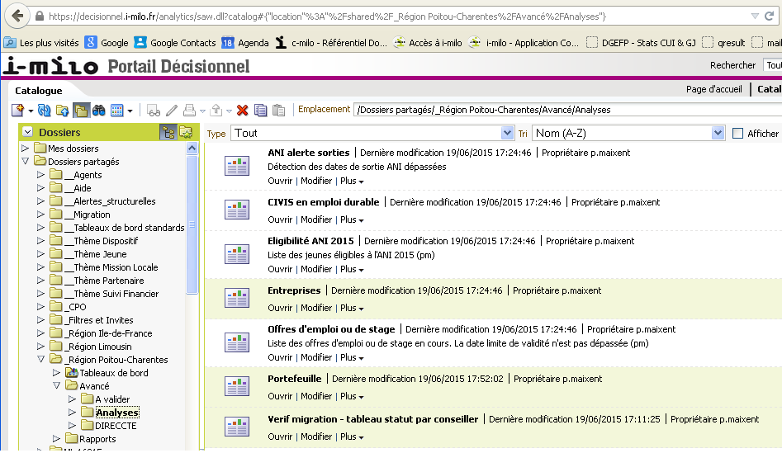Click the Eligibilité ANI 2015 analysis icon

237,254
